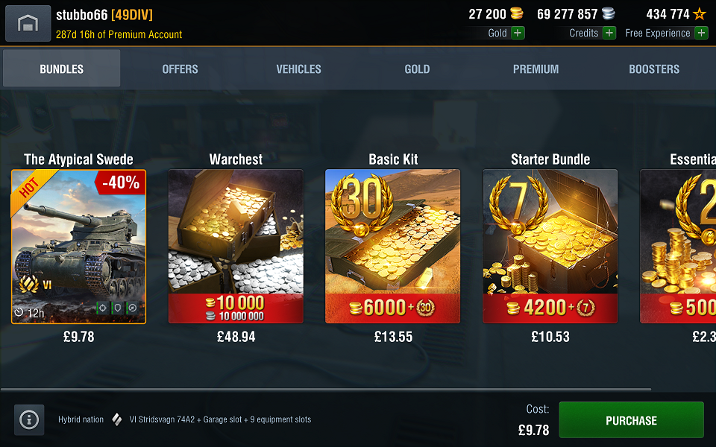Click the horizontal bundles scrollbar
Image resolution: width=716 pixels, height=447 pixels.
(326, 390)
